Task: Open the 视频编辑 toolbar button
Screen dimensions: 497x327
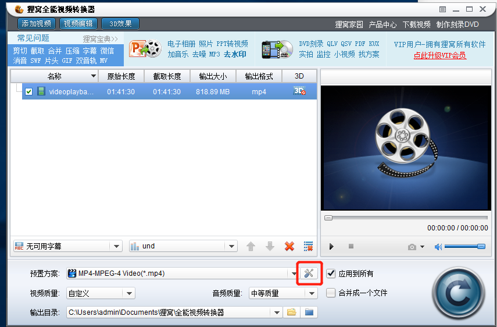Action: tap(78, 24)
